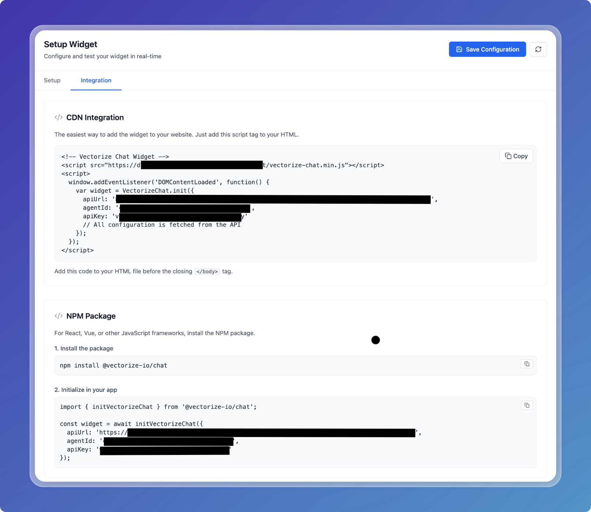
Task: Click the 'For React, Vue' description text
Action: click(x=155, y=333)
